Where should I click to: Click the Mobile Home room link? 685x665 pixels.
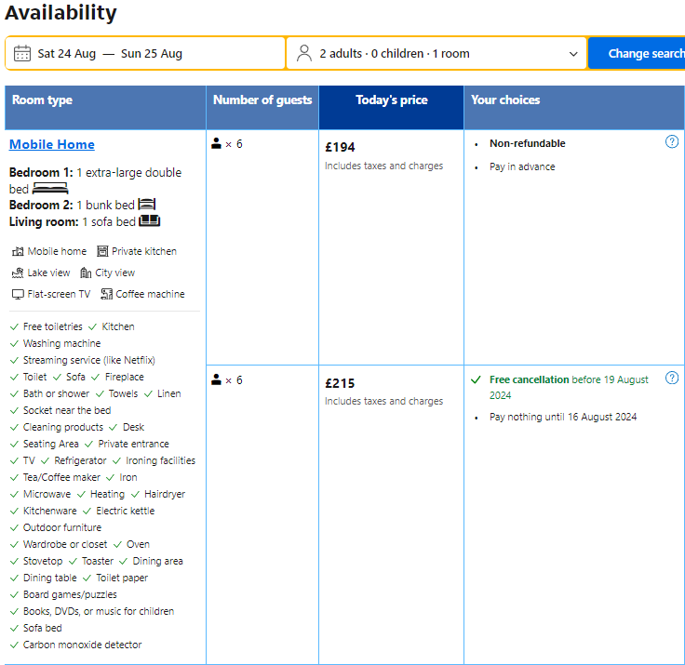click(52, 144)
